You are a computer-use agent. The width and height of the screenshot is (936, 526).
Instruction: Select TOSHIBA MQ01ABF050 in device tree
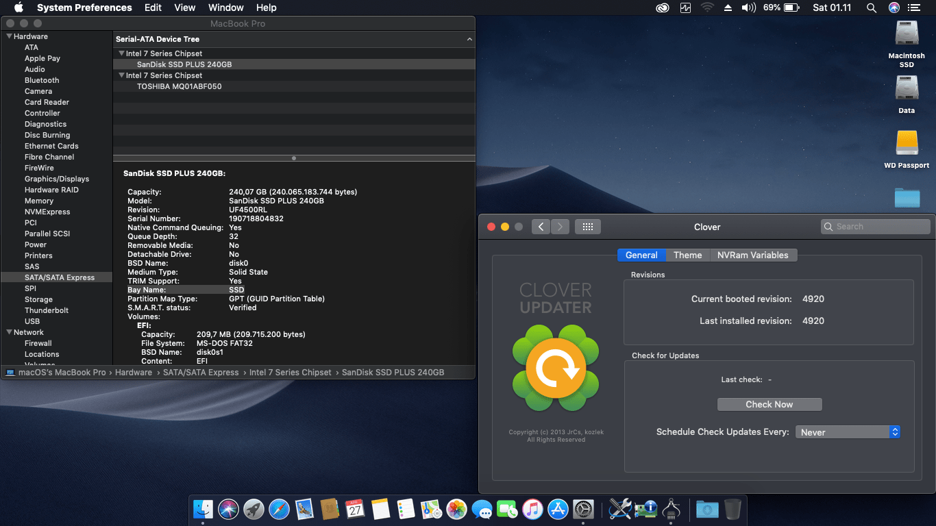[x=179, y=86]
